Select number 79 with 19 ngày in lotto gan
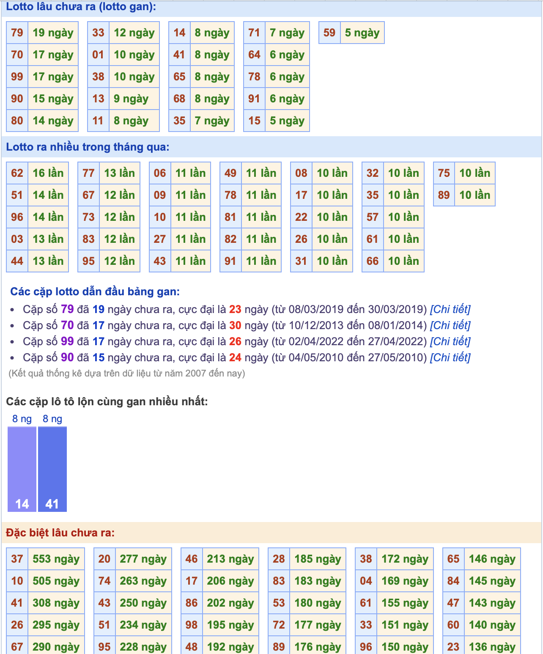The image size is (543, 654). click(17, 33)
